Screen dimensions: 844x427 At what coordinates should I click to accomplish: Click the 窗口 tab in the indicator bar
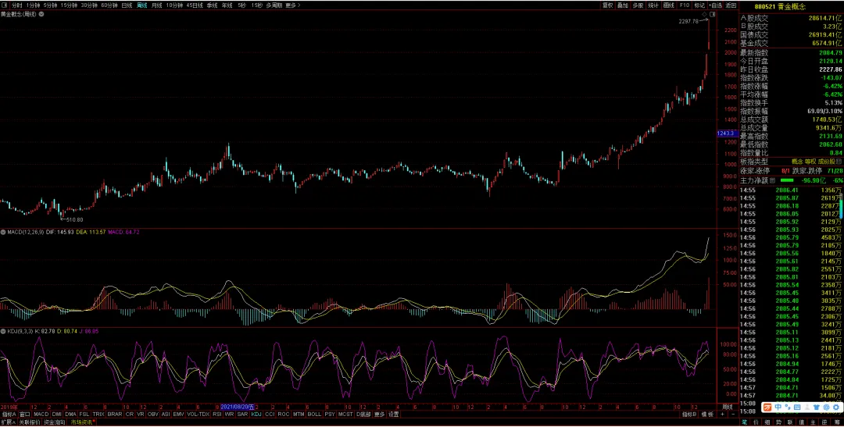coord(25,414)
